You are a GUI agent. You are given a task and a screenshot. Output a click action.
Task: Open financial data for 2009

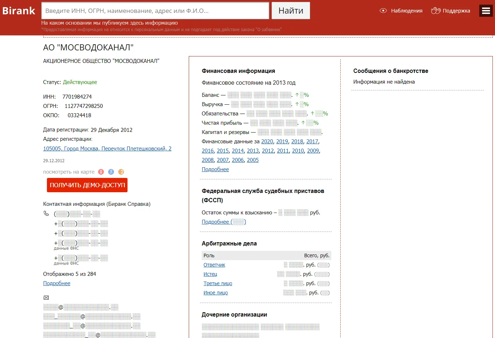point(313,151)
